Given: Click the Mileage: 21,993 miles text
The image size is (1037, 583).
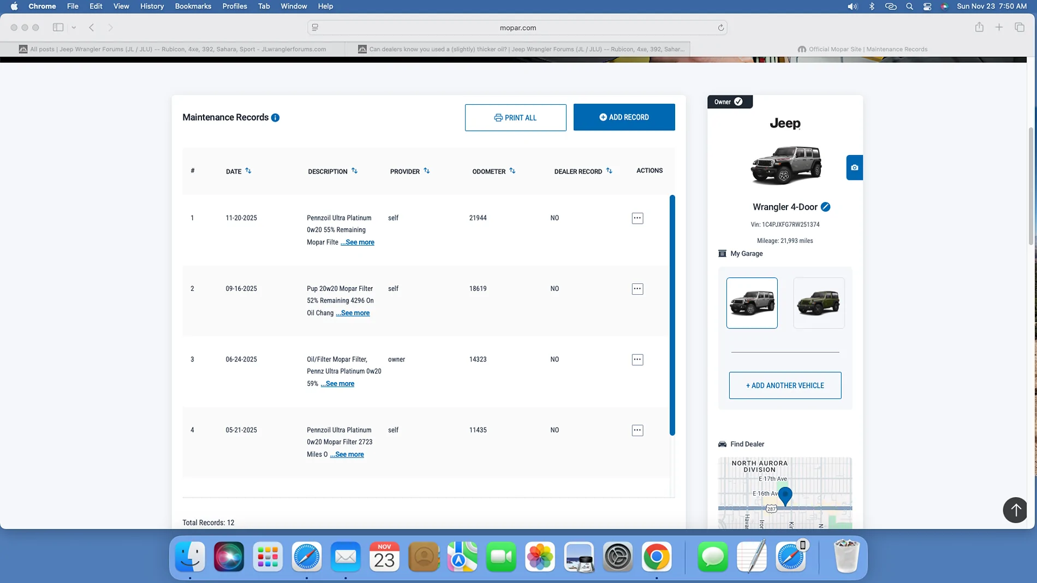Looking at the screenshot, I should click(x=785, y=241).
